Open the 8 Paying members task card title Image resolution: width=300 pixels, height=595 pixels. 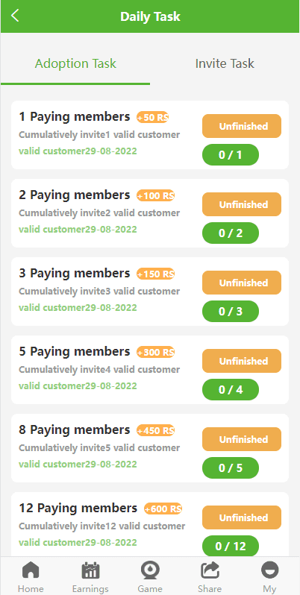[x=75, y=430]
